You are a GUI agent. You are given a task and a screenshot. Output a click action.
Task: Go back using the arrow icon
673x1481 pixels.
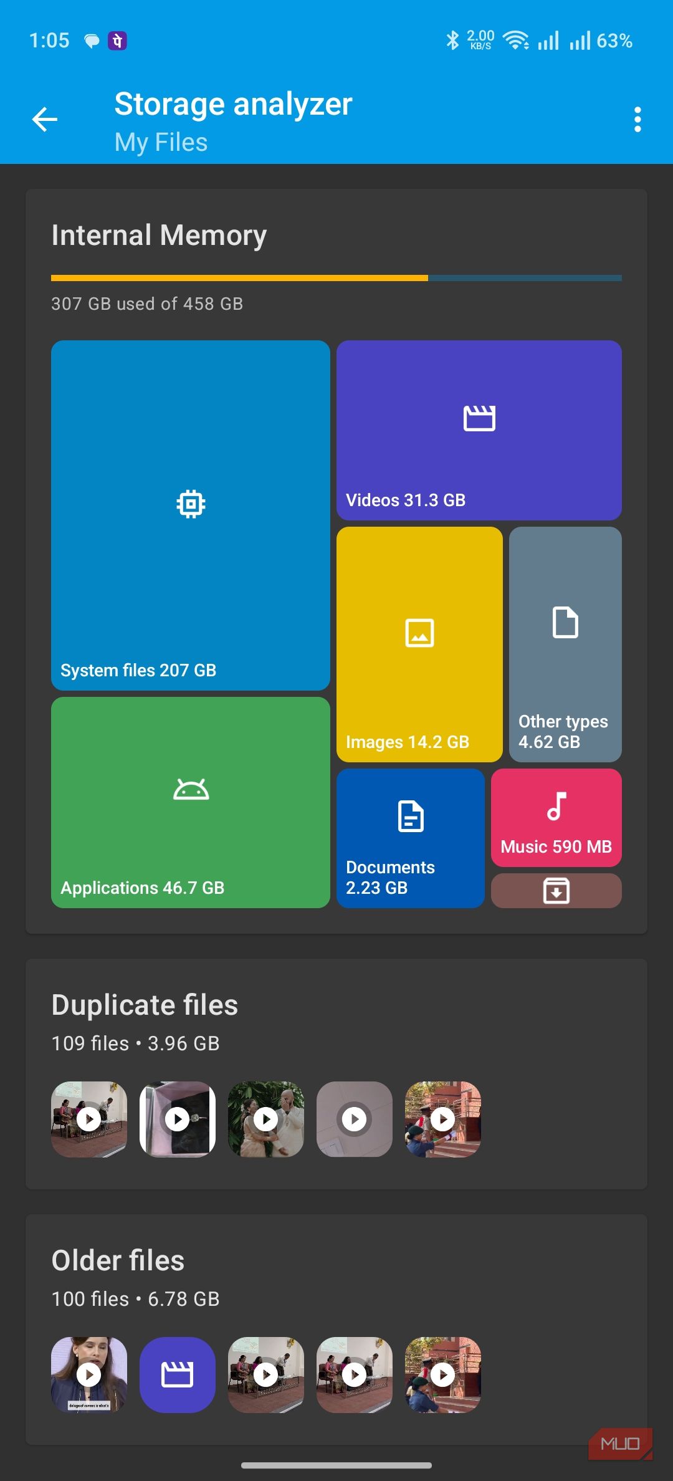[x=45, y=120]
